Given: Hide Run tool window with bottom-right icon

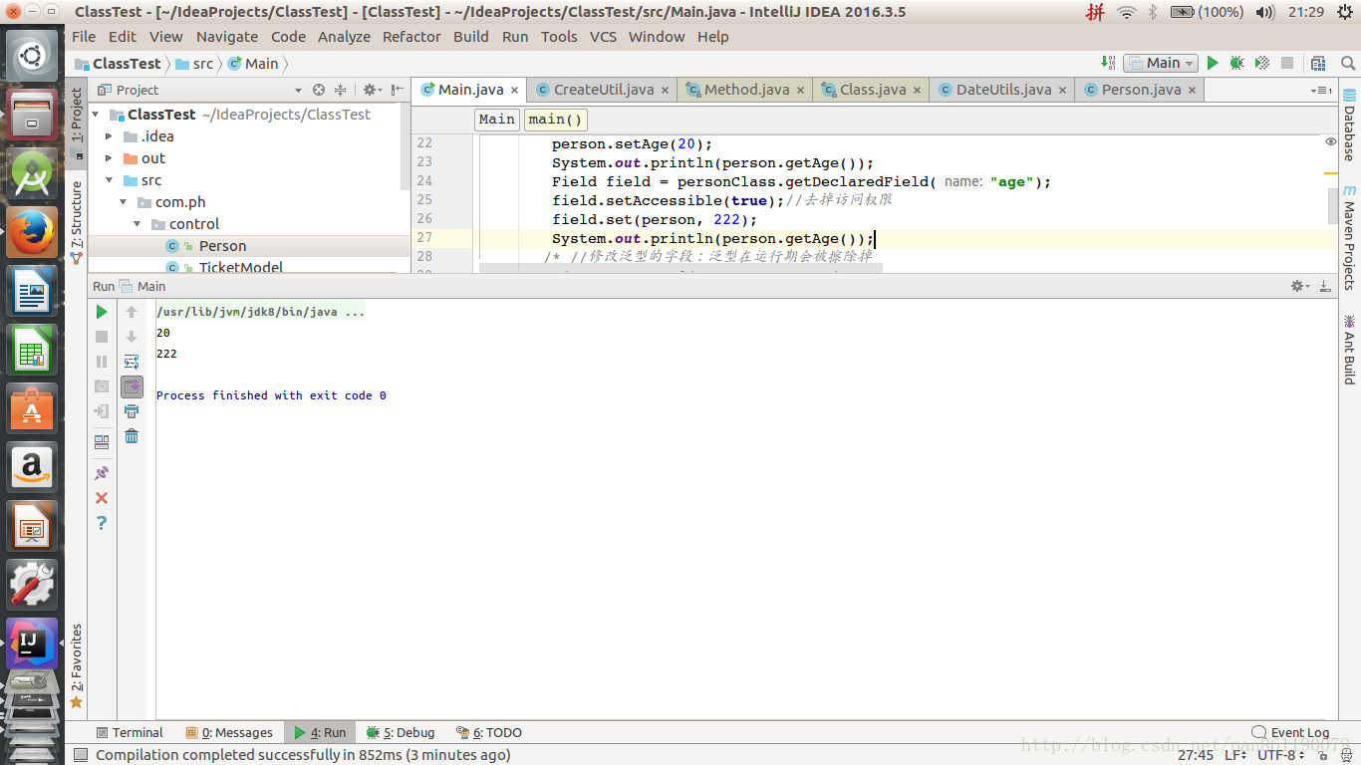Looking at the screenshot, I should click(1325, 286).
